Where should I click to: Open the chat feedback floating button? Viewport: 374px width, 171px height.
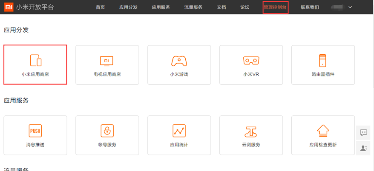(363, 132)
